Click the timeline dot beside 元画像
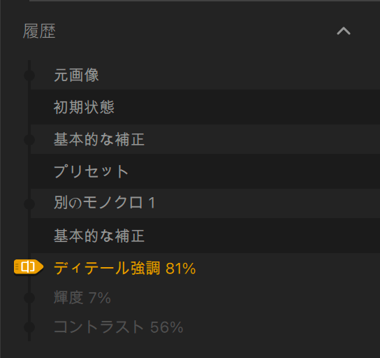The image size is (380, 358). 29,76
